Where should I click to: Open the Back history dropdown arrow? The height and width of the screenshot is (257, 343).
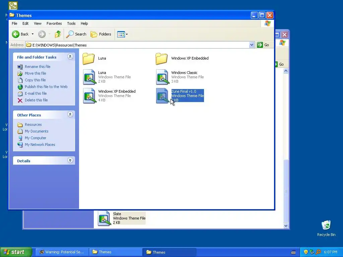pyautogui.click(x=32, y=34)
